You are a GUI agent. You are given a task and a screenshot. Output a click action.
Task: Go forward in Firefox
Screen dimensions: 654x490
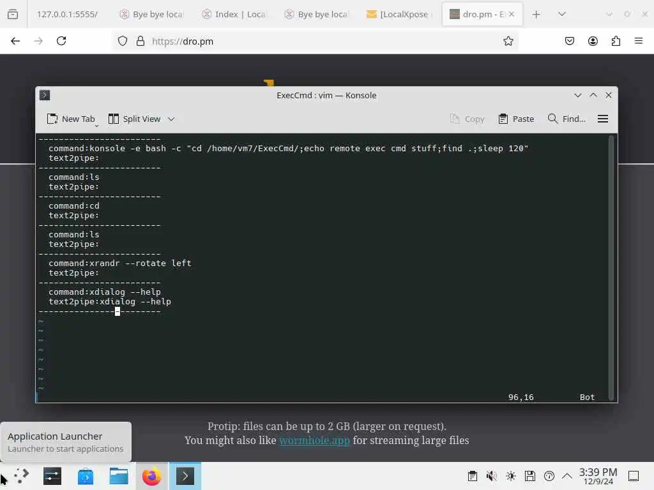tap(38, 41)
